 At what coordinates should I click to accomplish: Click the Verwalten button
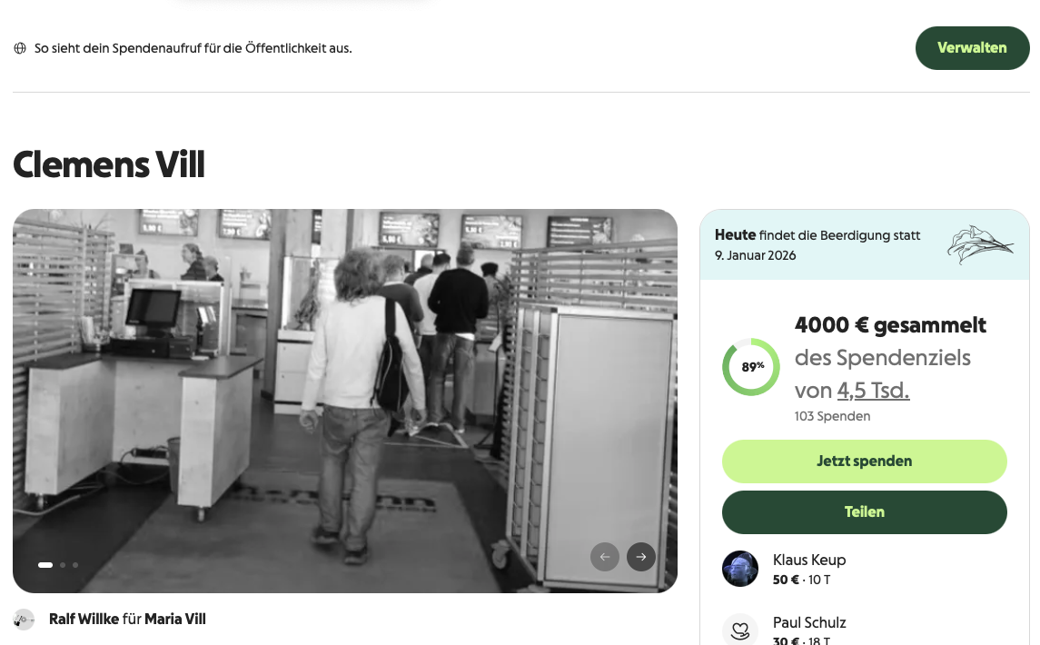pos(973,48)
